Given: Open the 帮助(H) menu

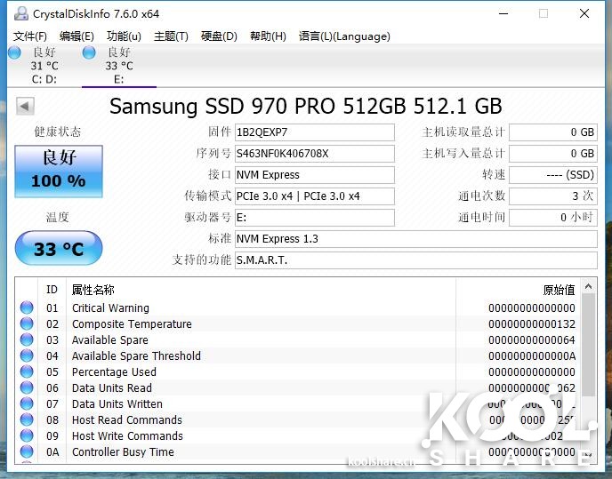Looking at the screenshot, I should [x=268, y=36].
